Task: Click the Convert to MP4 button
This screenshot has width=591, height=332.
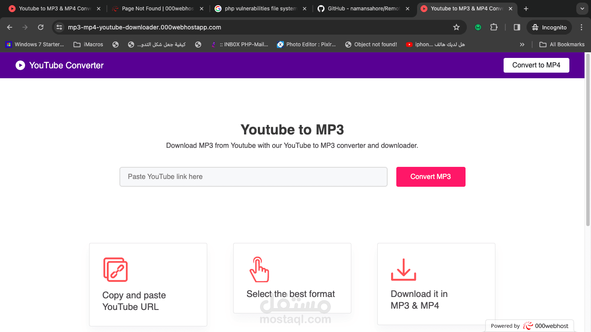Action: (x=536, y=65)
